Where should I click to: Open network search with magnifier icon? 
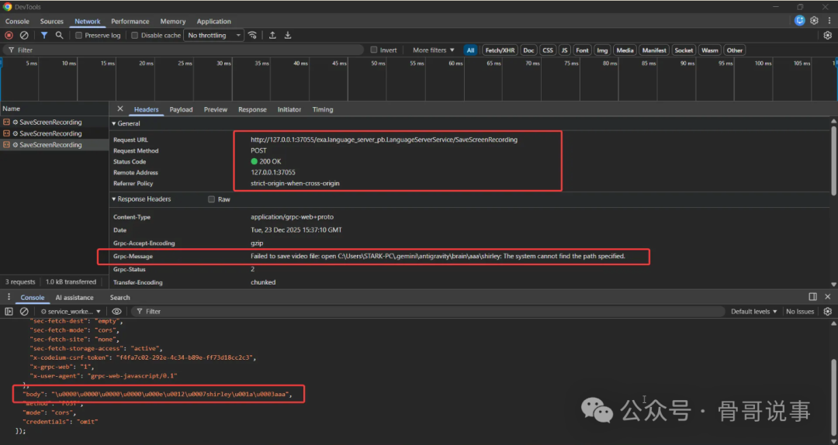59,35
